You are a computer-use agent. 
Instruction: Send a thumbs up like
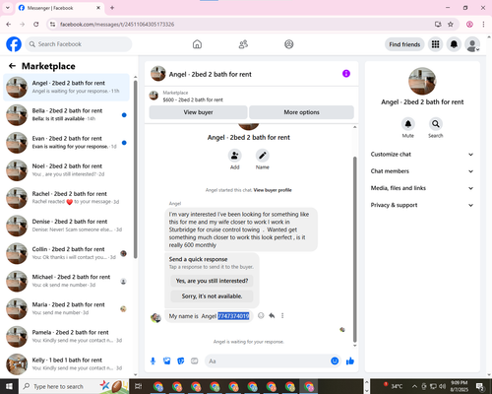[x=350, y=361]
